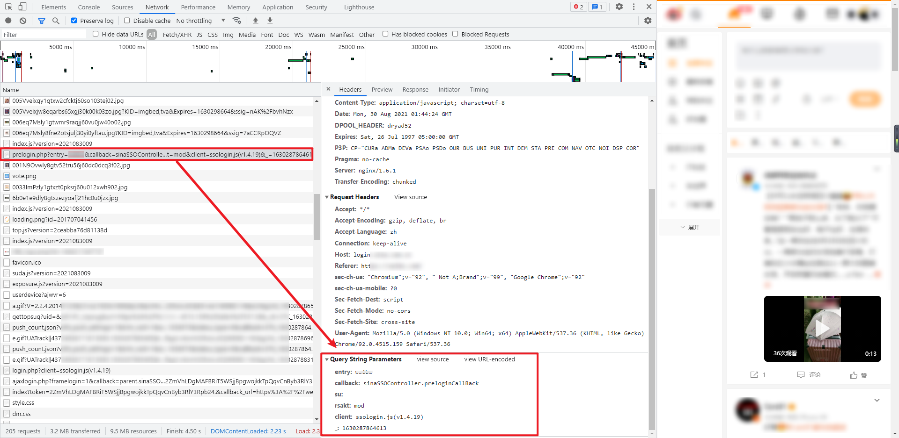The image size is (899, 438).
Task: Toggle the device toolbar icon
Action: tap(22, 7)
